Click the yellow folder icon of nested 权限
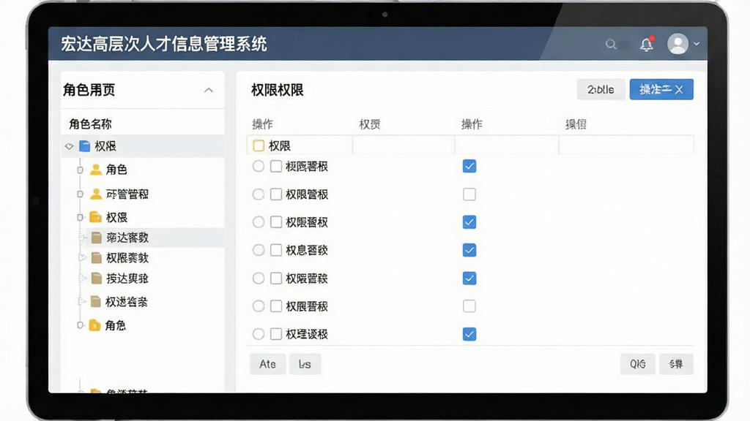Screen dimensions: 750x421 pos(96,217)
